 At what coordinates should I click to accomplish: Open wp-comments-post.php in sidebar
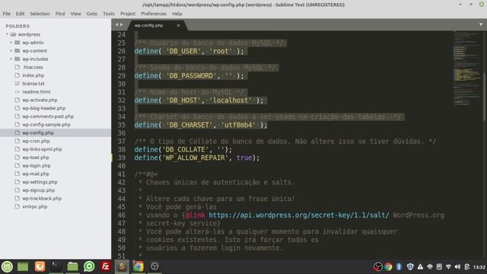click(x=48, y=116)
